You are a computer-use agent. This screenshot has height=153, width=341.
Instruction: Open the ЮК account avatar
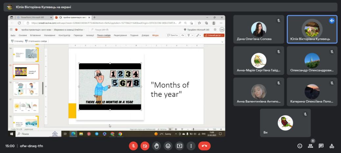[222, 30]
